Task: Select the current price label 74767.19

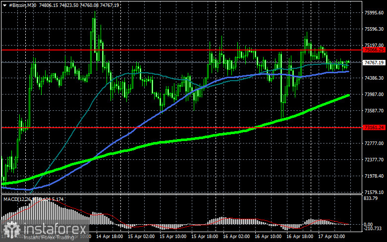Action: click(x=374, y=62)
